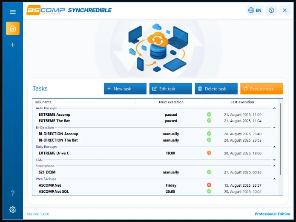Viewport: 296px width, 222px height.
Task: Click the Daily Backups group label
Action: [46, 147]
